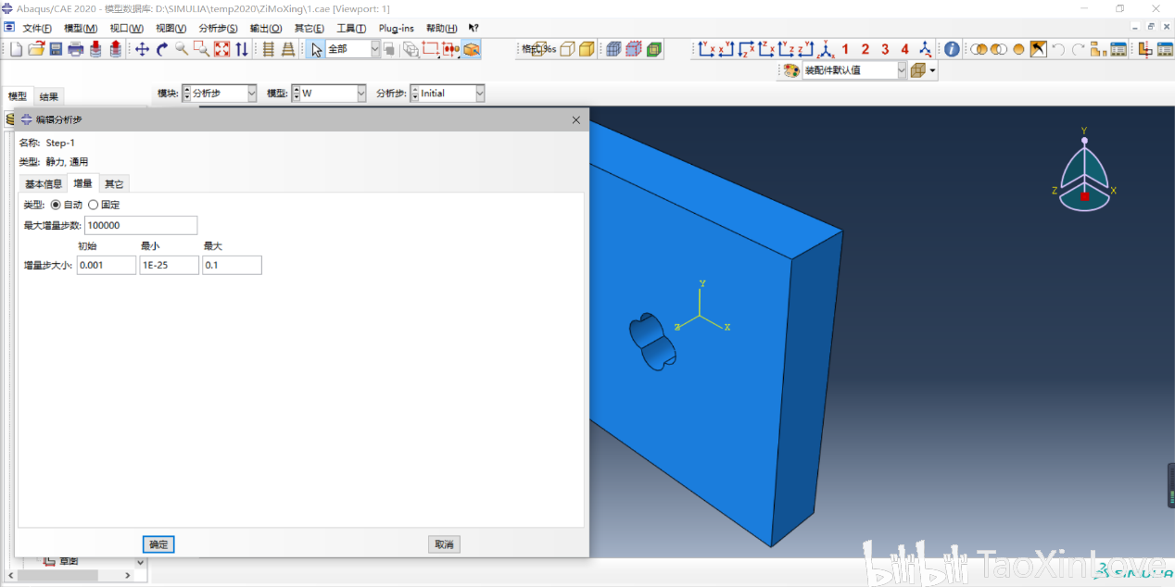This screenshot has height=587, width=1175.
Task: Click the initial increment size field
Action: coord(106,265)
